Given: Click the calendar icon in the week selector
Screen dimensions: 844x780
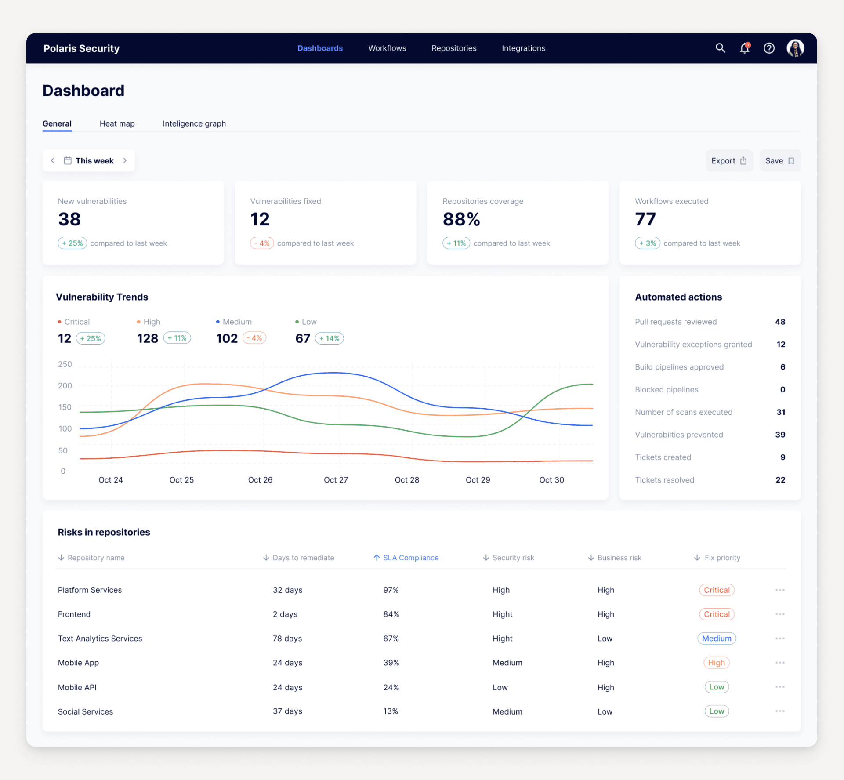Looking at the screenshot, I should (x=68, y=160).
